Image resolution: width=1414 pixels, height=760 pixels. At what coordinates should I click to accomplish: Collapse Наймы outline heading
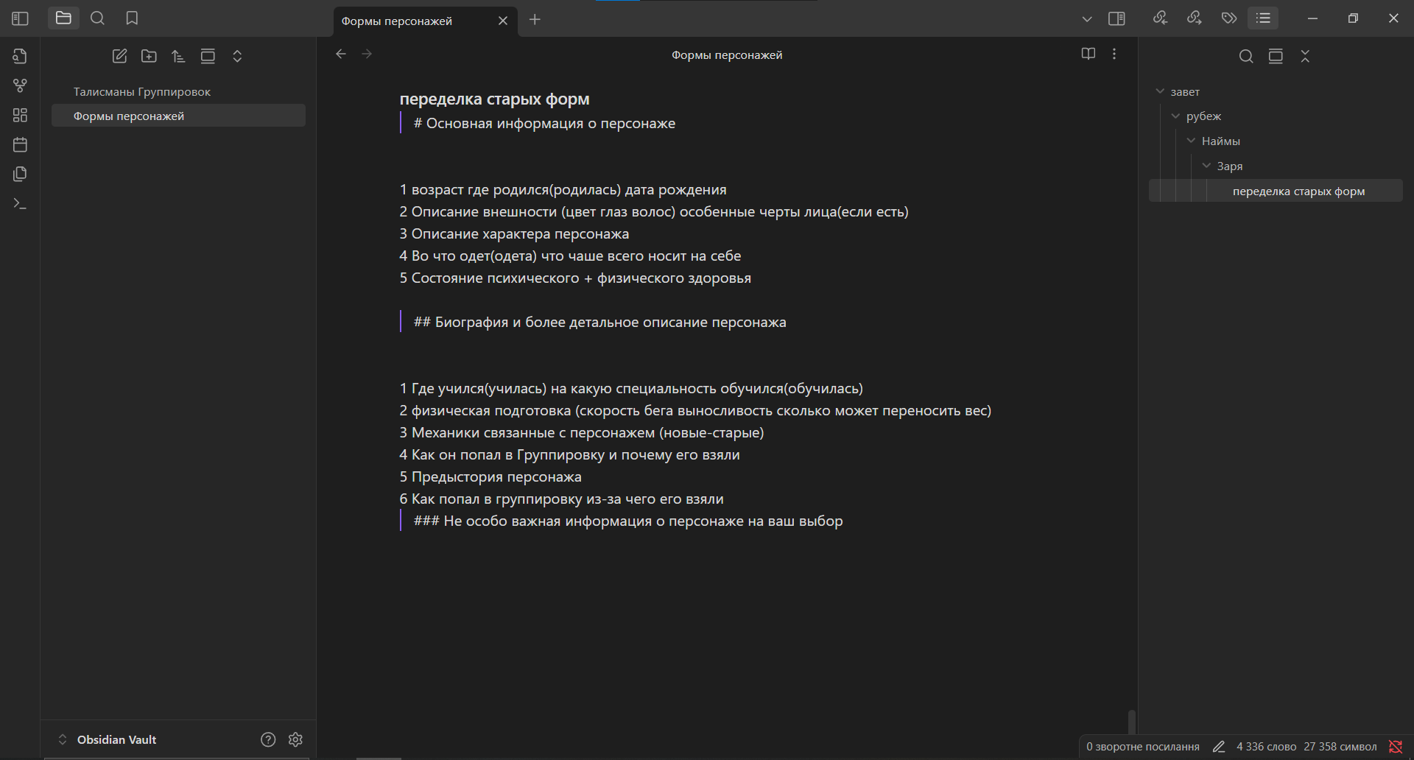(1191, 141)
